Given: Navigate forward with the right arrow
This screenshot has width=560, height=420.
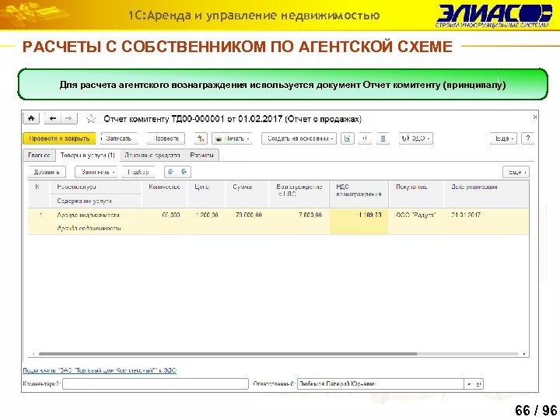Looking at the screenshot, I should tap(69, 118).
